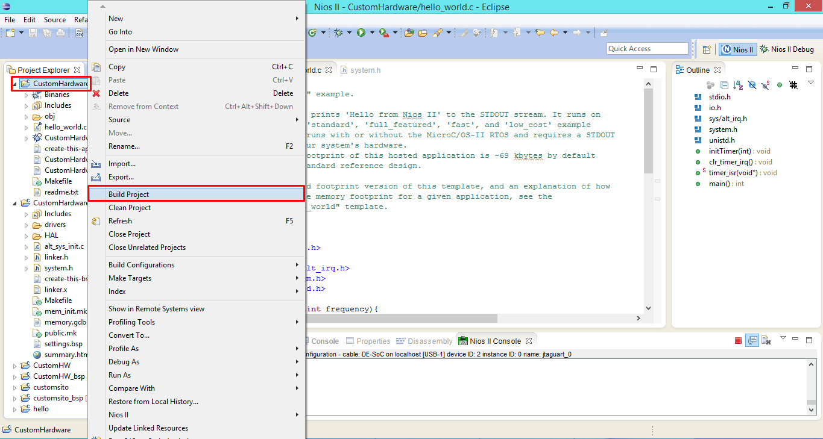Image resolution: width=823 pixels, height=439 pixels.
Task: Select Clean Project from context menu
Action: click(x=197, y=208)
